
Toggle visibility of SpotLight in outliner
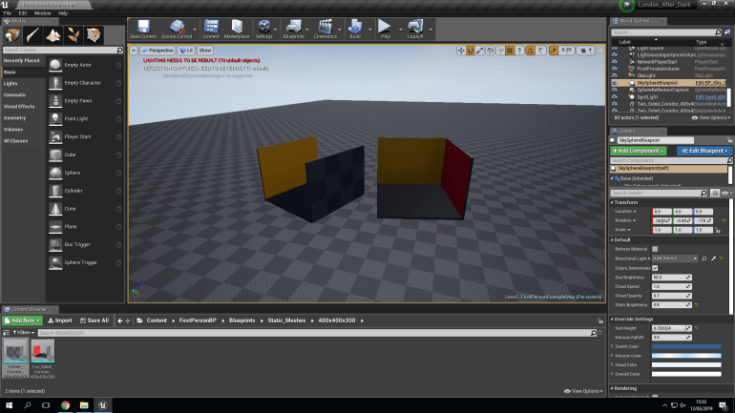coord(615,97)
